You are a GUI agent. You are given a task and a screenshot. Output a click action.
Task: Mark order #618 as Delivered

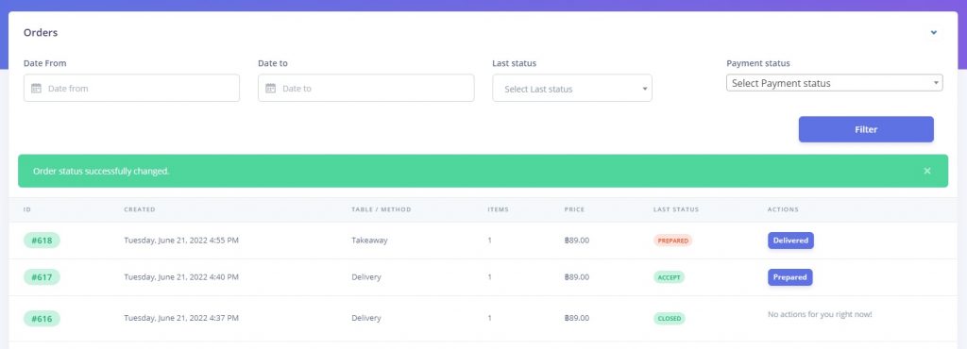790,241
